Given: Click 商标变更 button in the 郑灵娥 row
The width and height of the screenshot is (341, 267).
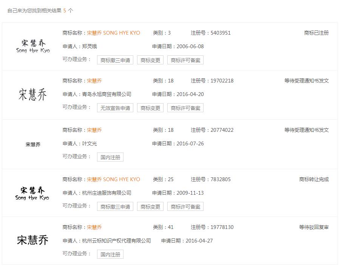Looking at the screenshot, I should tap(150, 60).
